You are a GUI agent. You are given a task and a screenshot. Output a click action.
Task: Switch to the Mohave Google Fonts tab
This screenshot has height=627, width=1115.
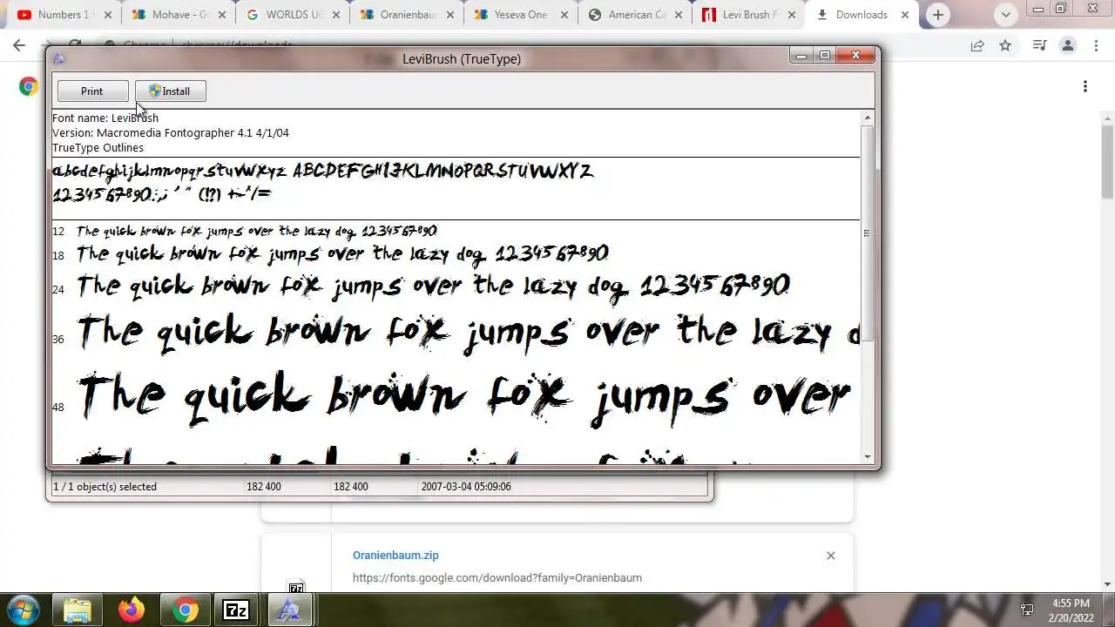180,15
